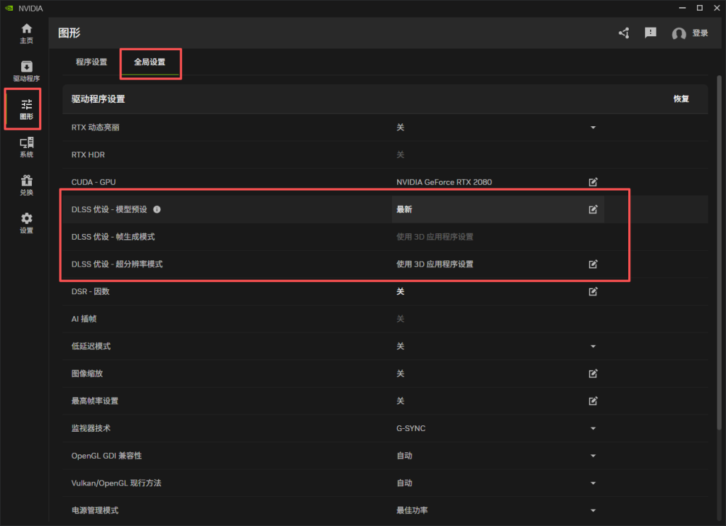Switch to the 全局设置 tab
The width and height of the screenshot is (726, 526).
(x=150, y=62)
